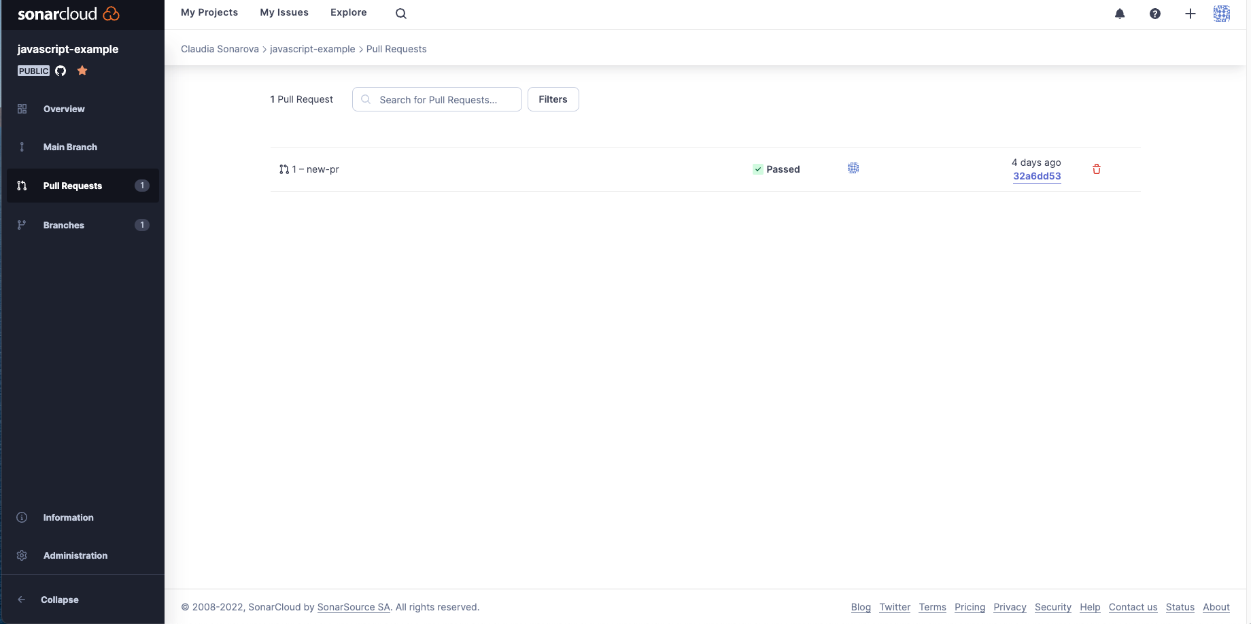Open user avatar menu in top bar
1251x624 pixels.
tap(1222, 14)
